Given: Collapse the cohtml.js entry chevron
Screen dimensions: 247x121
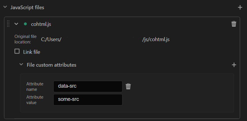Looking at the screenshot, I should [x=16, y=24].
